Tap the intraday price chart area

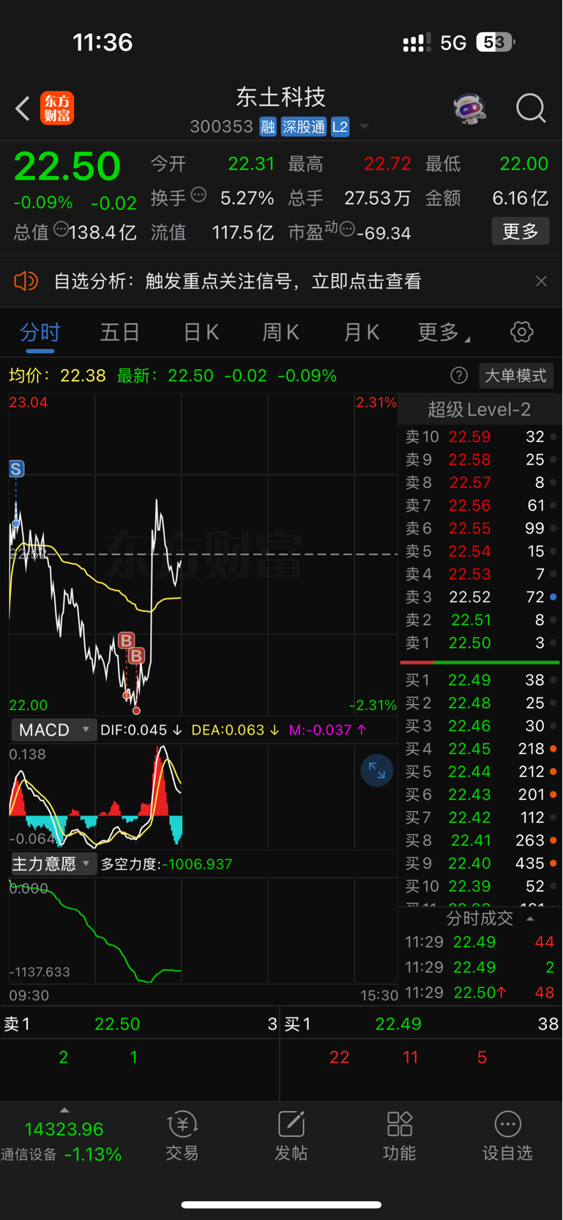point(203,554)
